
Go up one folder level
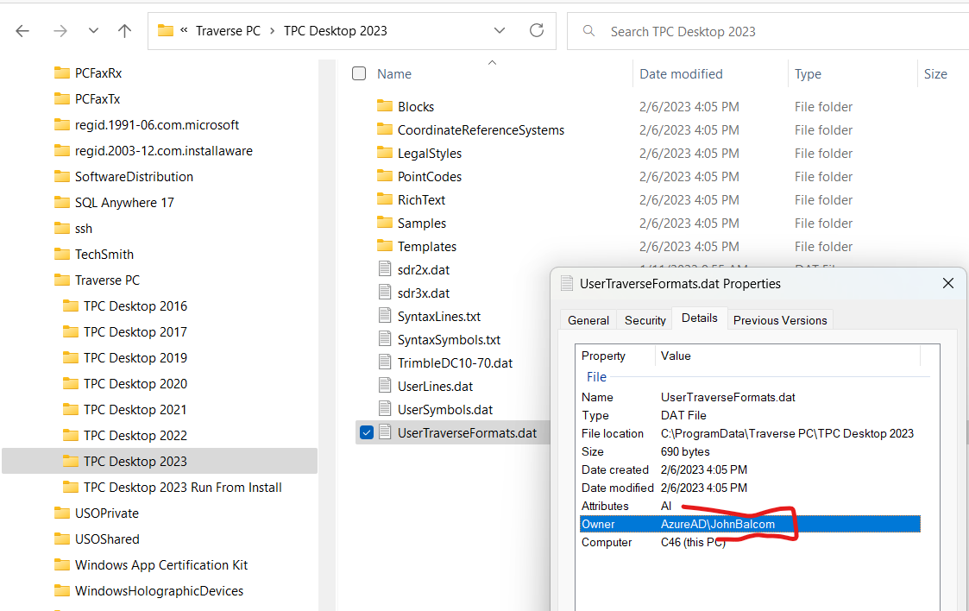[125, 31]
